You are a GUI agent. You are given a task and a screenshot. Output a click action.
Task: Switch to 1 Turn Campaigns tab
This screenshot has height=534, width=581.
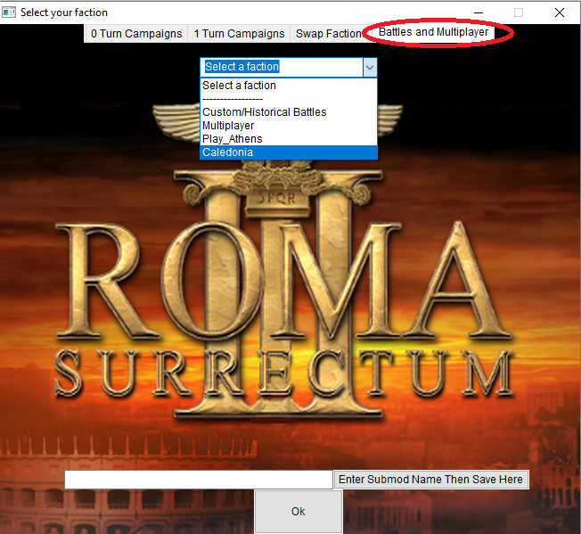tap(239, 34)
